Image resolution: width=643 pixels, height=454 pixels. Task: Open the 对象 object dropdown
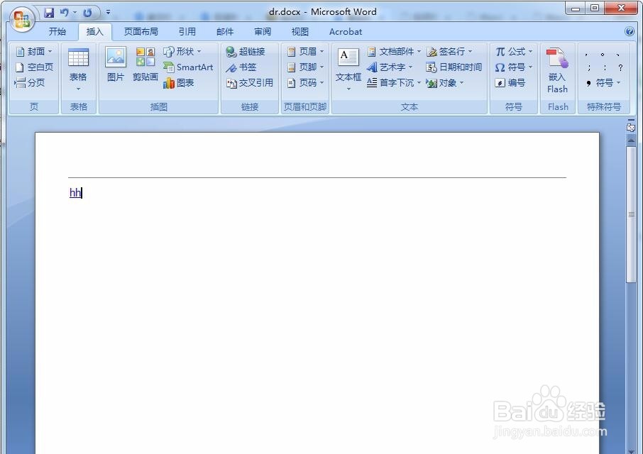point(445,83)
